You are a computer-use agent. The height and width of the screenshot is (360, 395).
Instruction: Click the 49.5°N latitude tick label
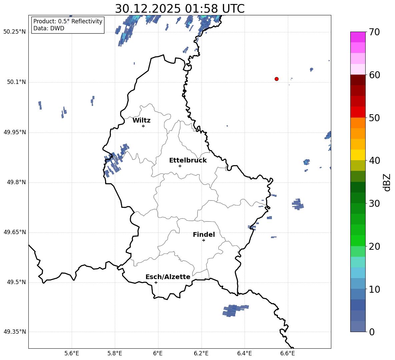16,282
